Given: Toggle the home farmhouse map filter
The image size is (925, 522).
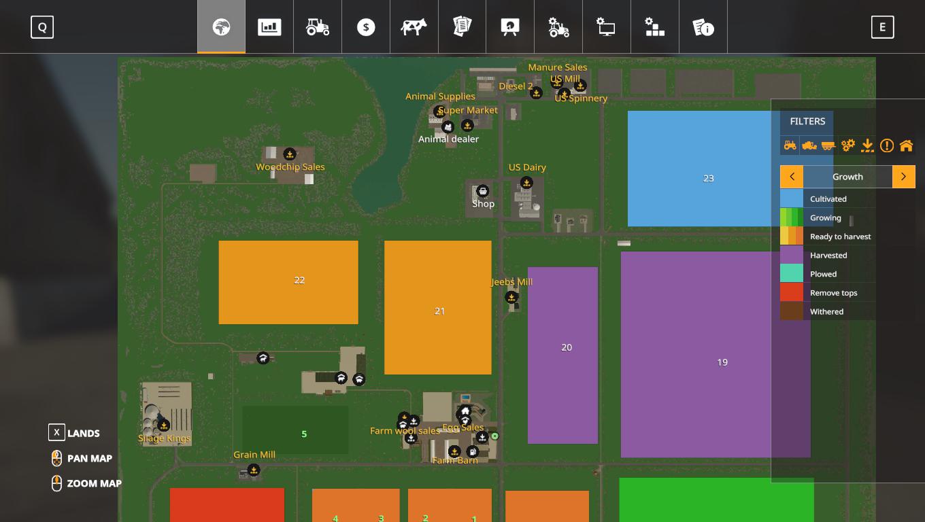Looking at the screenshot, I should tap(906, 145).
